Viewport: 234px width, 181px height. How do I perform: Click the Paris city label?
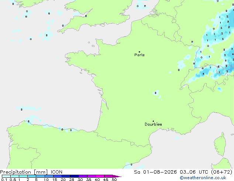click(140, 55)
